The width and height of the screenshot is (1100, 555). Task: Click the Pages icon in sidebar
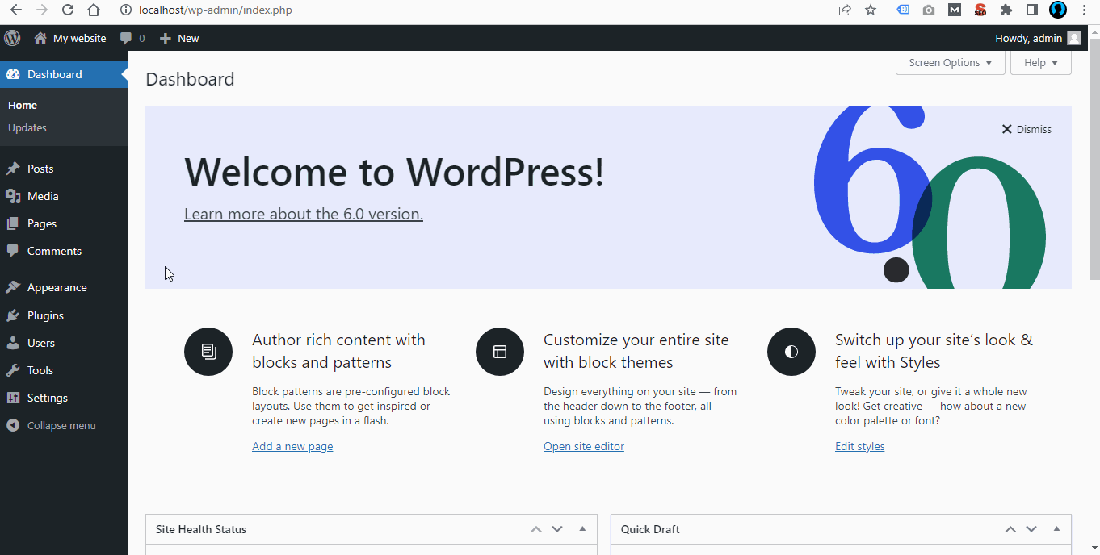[13, 223]
